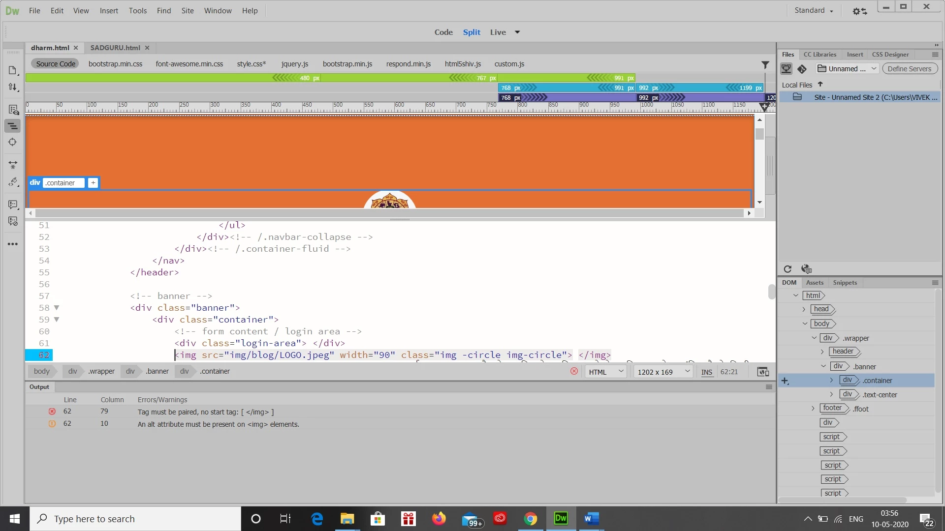The width and height of the screenshot is (945, 531).
Task: Click the Live view vertical scrollbar thumb
Action: click(x=759, y=134)
